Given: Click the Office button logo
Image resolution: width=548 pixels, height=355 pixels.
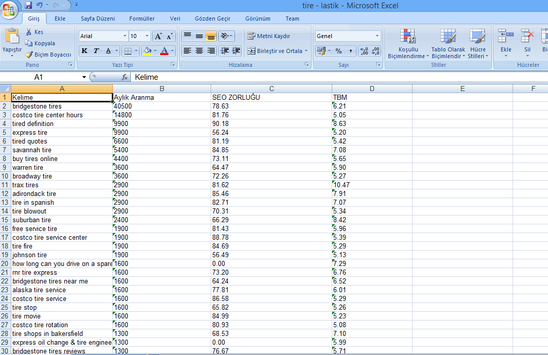Looking at the screenshot, I should [x=9, y=9].
